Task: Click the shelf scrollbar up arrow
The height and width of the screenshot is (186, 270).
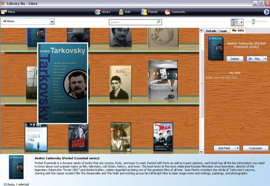Action: [201, 30]
